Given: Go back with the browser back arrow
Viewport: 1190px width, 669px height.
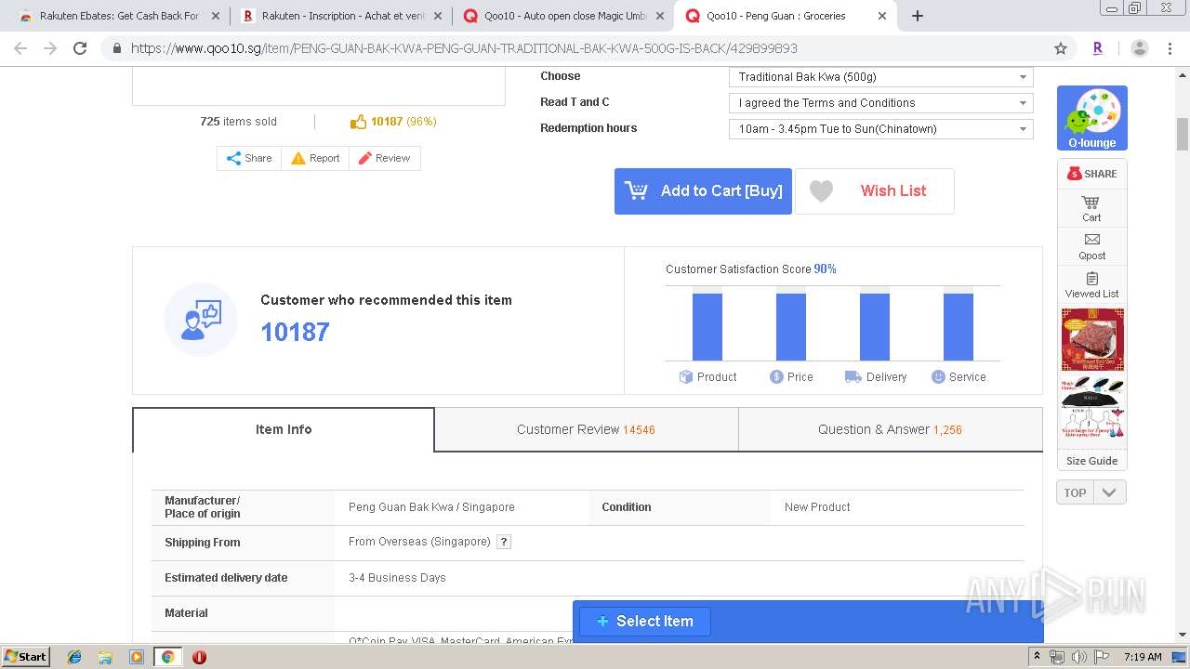Looking at the screenshot, I should pos(20,48).
